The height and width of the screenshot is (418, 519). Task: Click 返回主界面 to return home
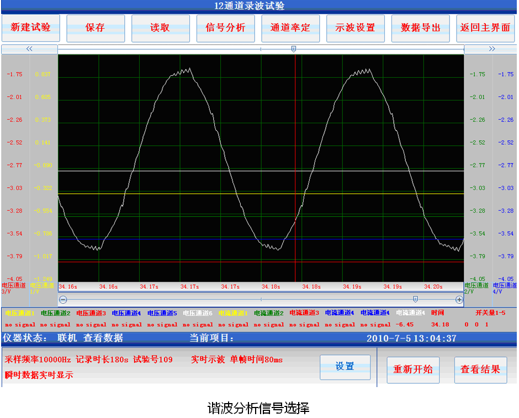485,28
